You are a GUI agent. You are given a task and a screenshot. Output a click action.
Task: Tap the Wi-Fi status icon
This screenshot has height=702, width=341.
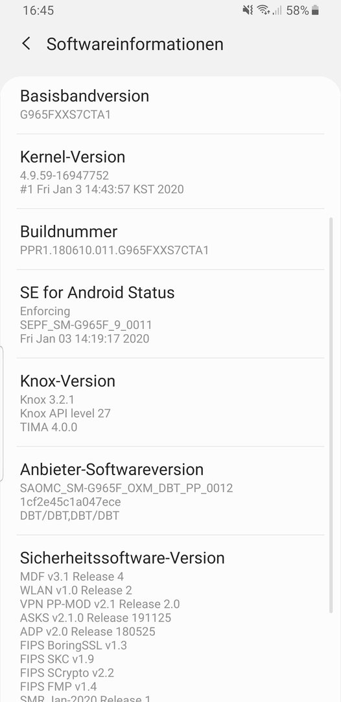pyautogui.click(x=264, y=10)
